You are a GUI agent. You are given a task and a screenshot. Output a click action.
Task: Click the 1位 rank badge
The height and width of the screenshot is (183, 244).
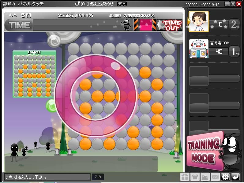click(x=234, y=51)
